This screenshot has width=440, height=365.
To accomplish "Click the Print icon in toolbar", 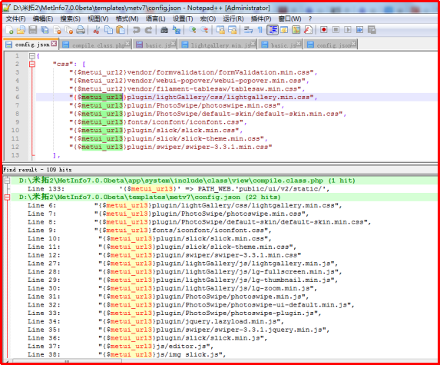I will point(81,30).
